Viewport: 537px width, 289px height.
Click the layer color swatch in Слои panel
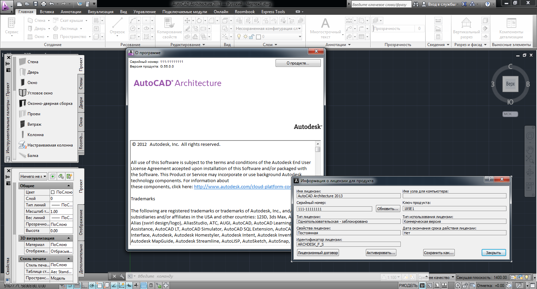pos(258,37)
